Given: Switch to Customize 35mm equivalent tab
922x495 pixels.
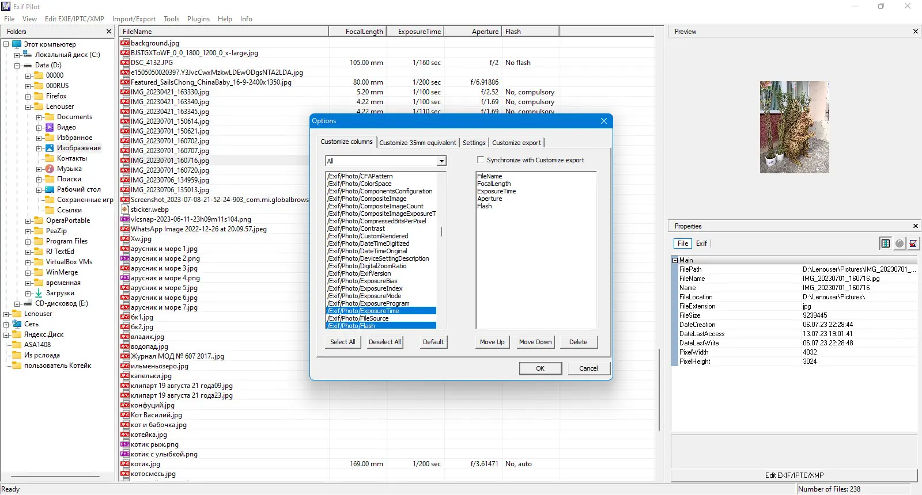Looking at the screenshot, I should point(417,143).
